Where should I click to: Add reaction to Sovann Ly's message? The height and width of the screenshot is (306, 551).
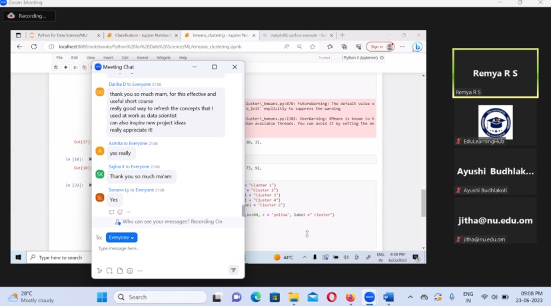120,212
